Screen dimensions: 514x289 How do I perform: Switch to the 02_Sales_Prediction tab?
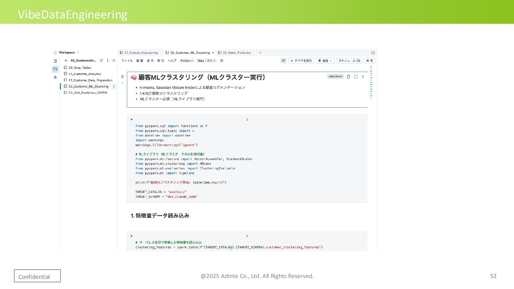point(237,53)
